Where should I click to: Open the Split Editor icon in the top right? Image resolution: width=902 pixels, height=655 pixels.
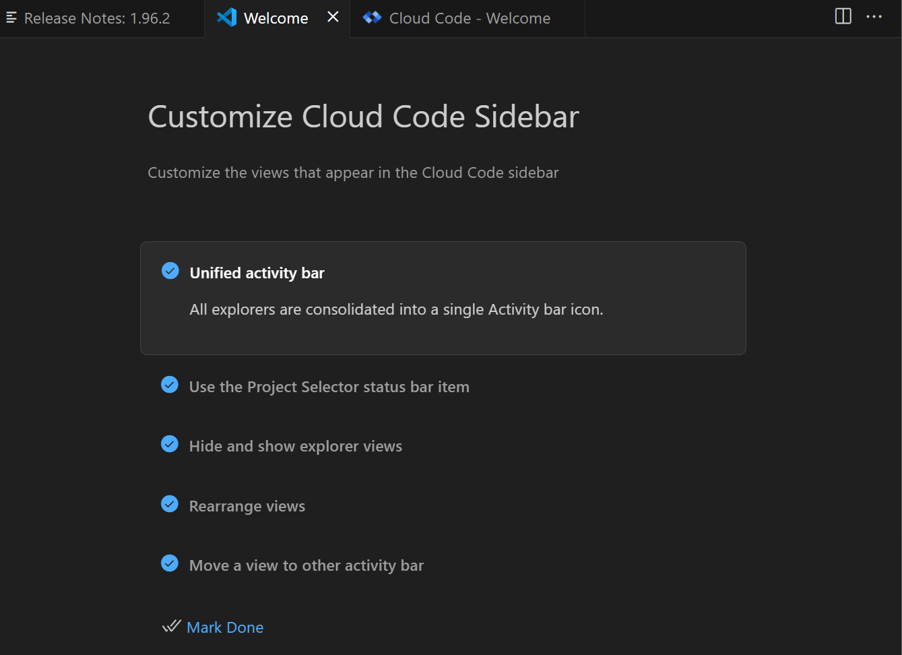click(x=843, y=16)
